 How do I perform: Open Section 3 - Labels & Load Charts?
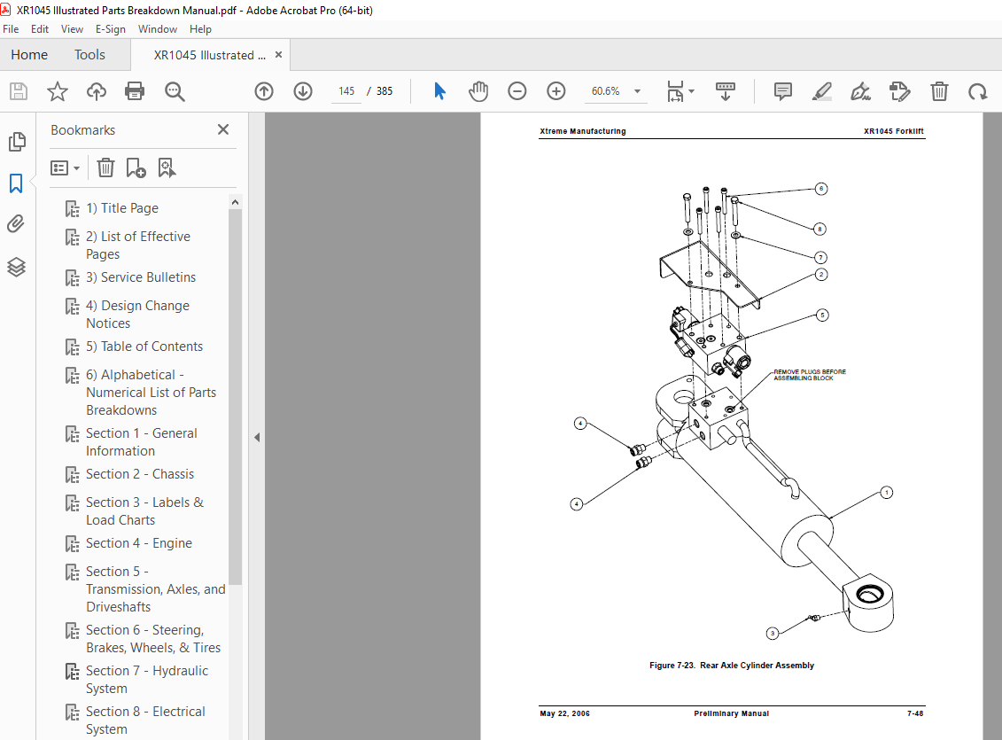pyautogui.click(x=144, y=511)
